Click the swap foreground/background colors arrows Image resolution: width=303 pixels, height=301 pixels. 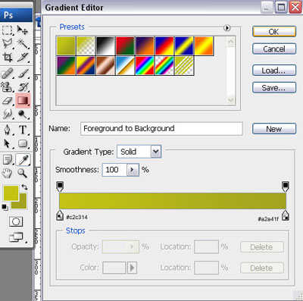click(x=24, y=187)
